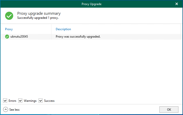183x115 pixels.
Task: Collapse details with the See less chevron
Action: [5, 109]
